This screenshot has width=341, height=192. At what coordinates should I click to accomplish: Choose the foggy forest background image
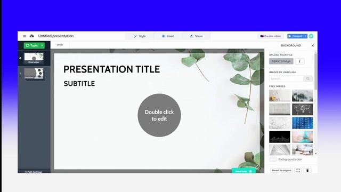pyautogui.click(x=303, y=95)
